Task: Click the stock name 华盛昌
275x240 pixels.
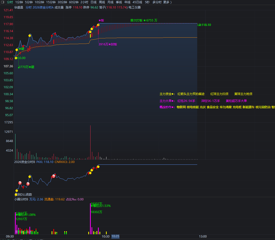Action: [x=19, y=7]
